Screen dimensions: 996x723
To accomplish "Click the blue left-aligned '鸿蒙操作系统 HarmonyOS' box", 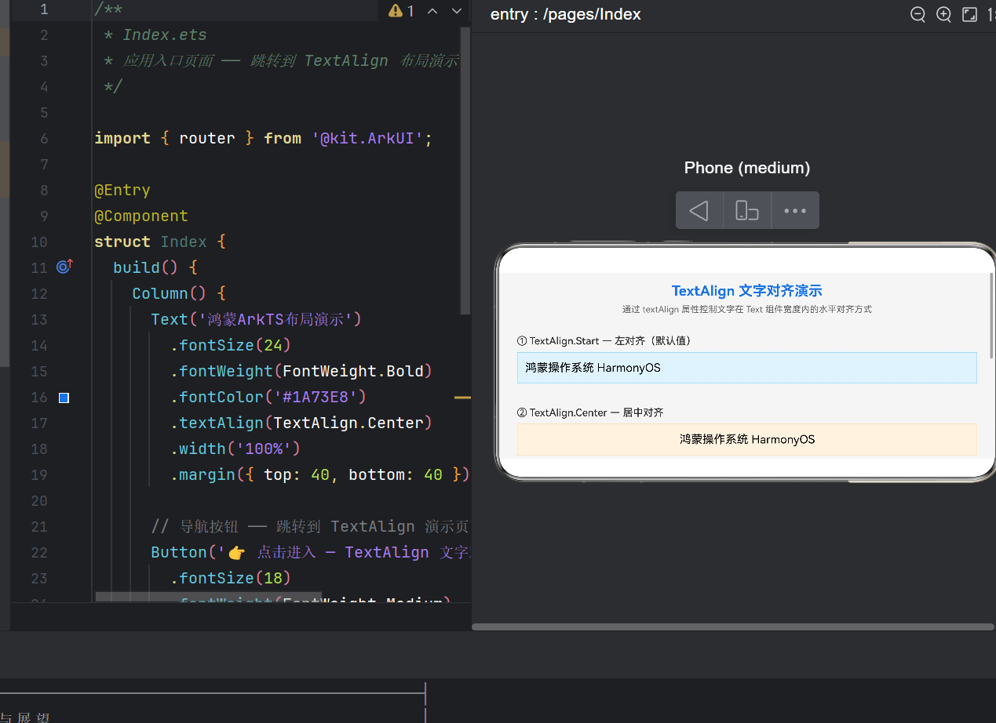I will click(x=746, y=368).
